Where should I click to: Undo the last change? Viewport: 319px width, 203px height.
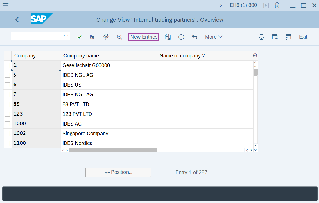point(194,37)
